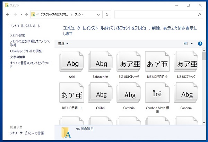This screenshot has height=142, width=208.
Task: Select the BIZ UD明朝 中 font icon
Action: pos(72,93)
